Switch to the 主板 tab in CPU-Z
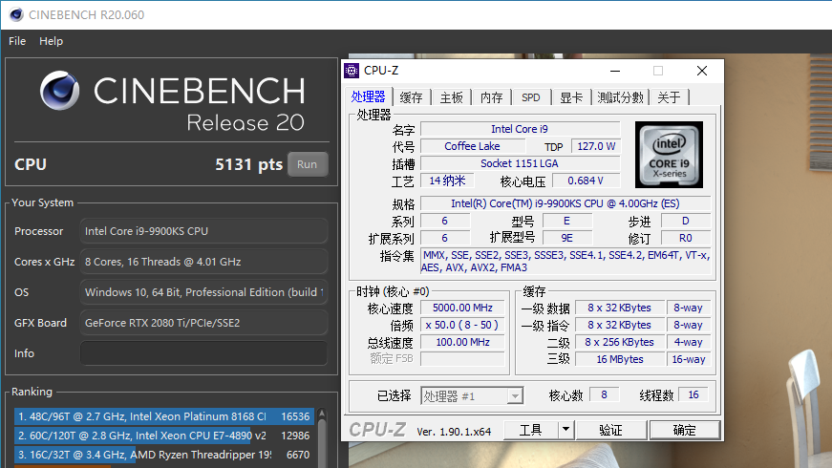The height and width of the screenshot is (468, 832). [452, 97]
